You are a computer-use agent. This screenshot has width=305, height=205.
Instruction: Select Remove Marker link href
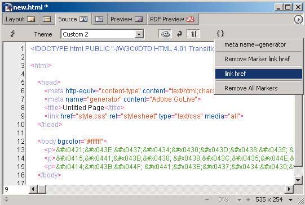[x=259, y=59]
